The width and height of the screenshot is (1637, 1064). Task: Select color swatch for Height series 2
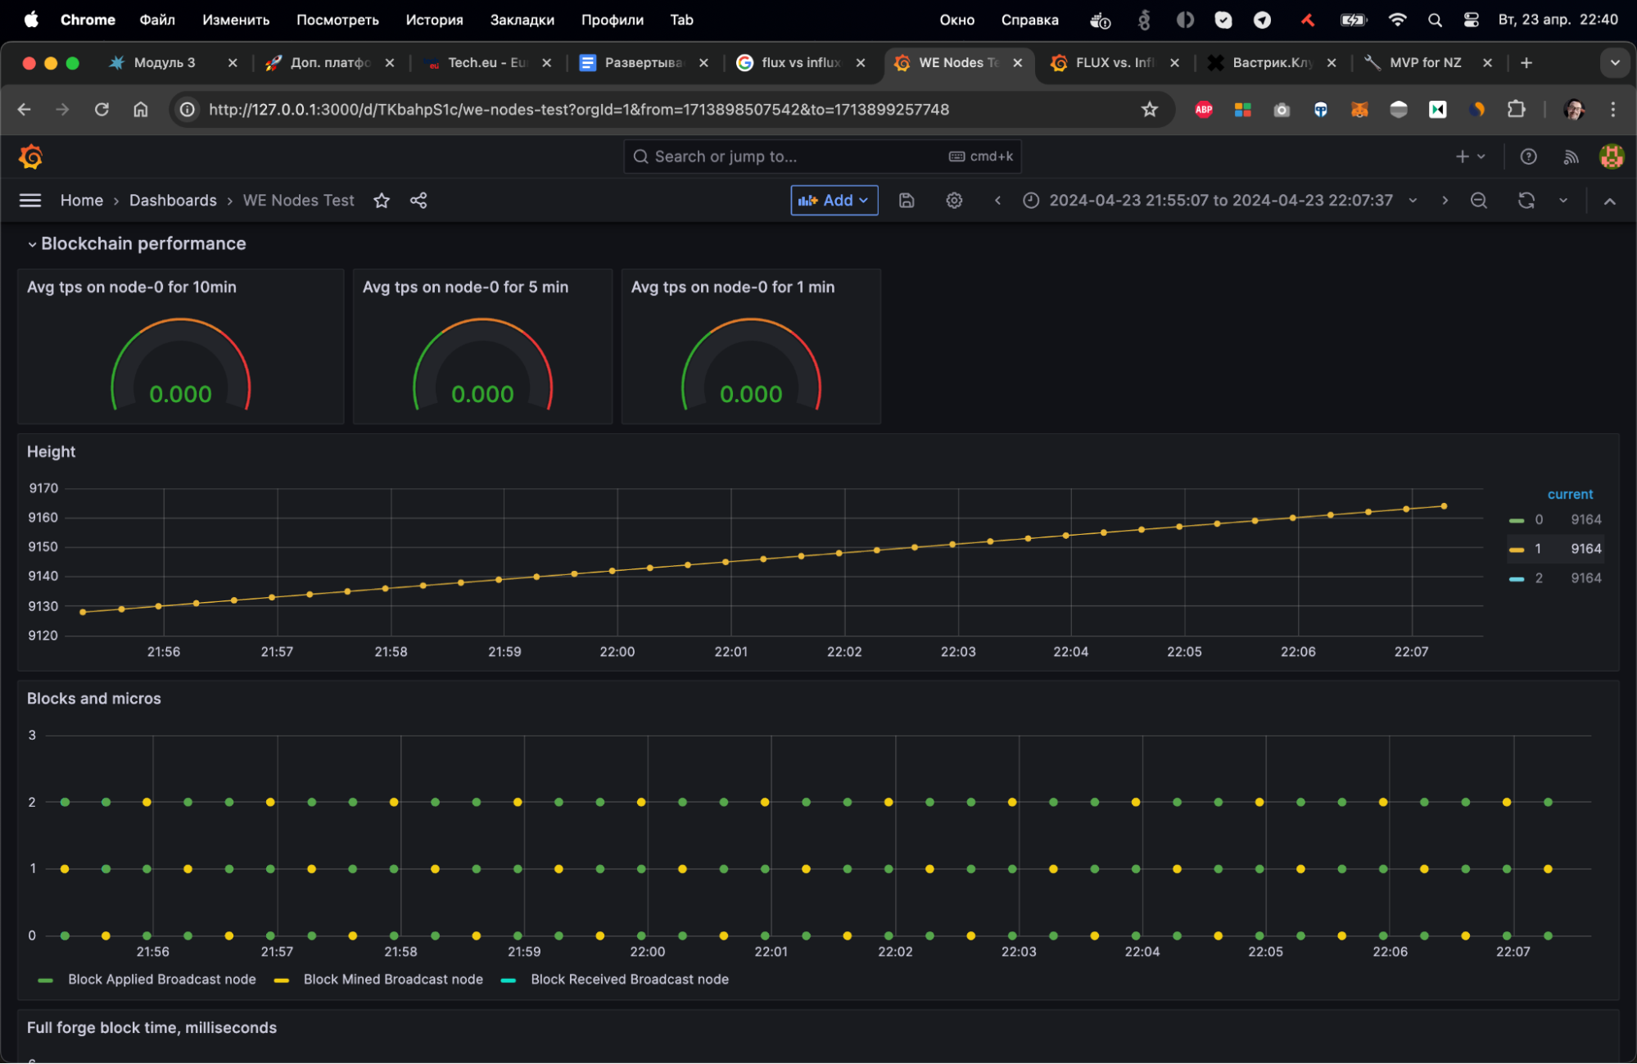1517,579
